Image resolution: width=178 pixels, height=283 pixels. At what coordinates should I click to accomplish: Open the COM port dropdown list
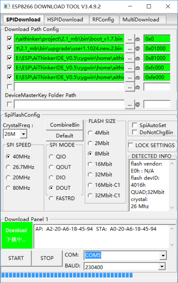(x=163, y=255)
